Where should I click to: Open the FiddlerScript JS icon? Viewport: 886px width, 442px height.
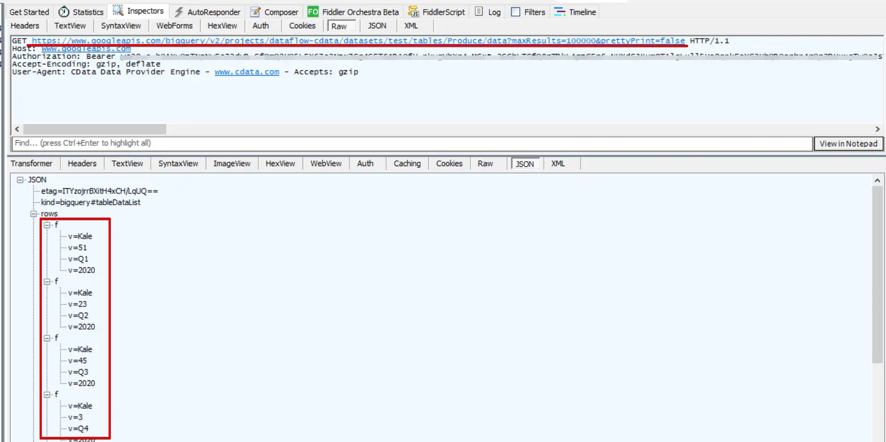click(x=414, y=12)
